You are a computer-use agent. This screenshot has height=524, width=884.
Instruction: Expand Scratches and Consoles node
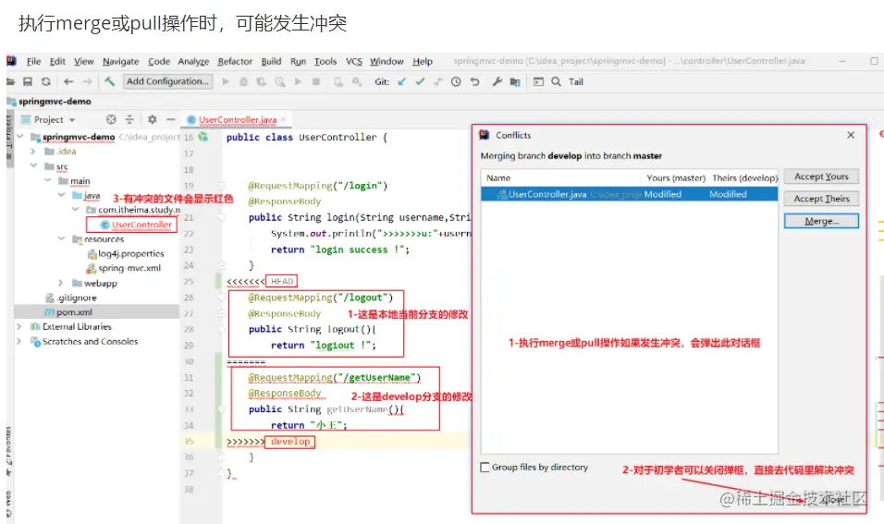[18, 341]
